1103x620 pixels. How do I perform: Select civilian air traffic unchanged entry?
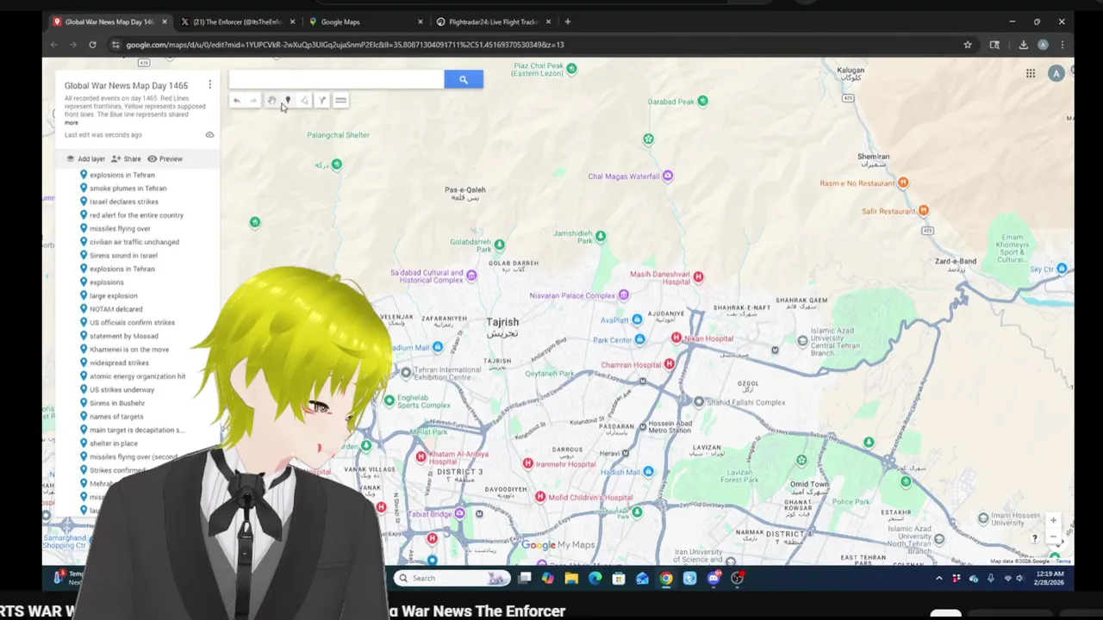134,242
